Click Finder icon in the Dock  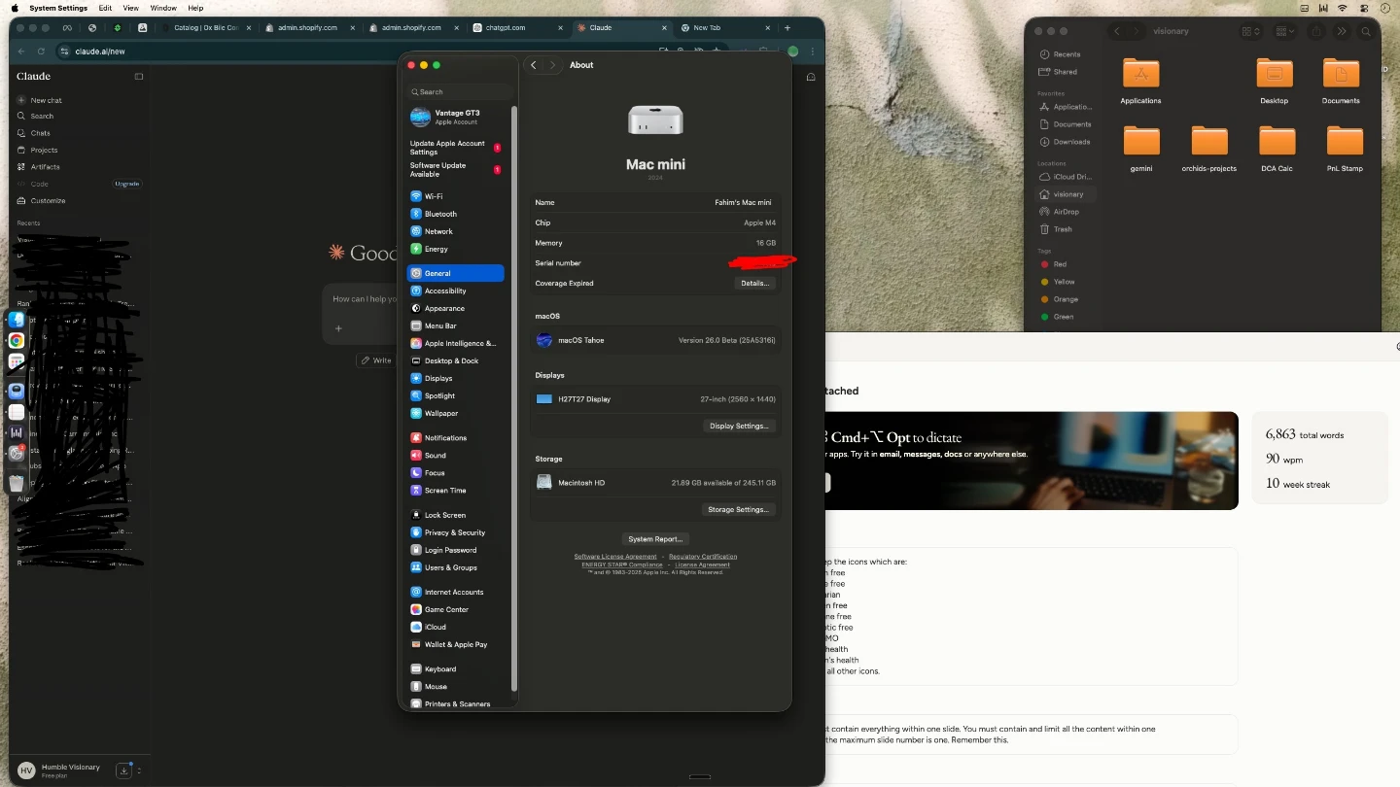tap(17, 320)
